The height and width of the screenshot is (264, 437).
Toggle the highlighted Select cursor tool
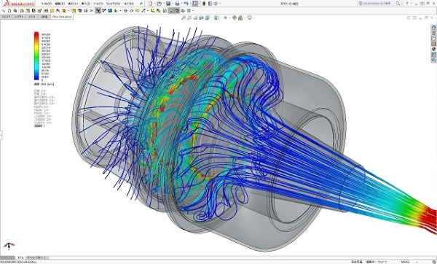tap(195, 4)
